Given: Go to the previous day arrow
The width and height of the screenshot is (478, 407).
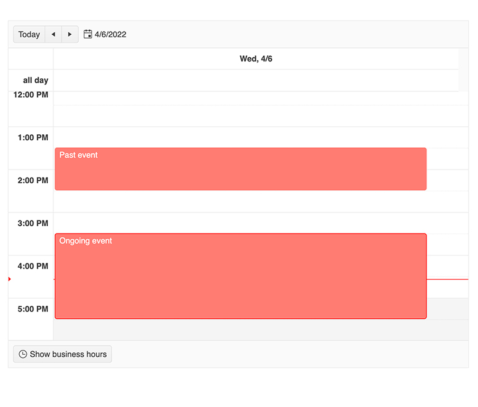Looking at the screenshot, I should [53, 35].
